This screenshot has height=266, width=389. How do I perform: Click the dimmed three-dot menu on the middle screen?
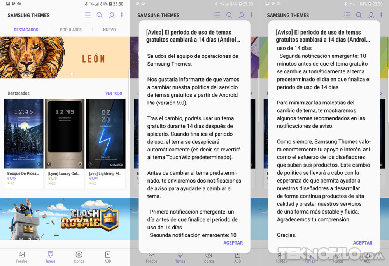(x=252, y=15)
